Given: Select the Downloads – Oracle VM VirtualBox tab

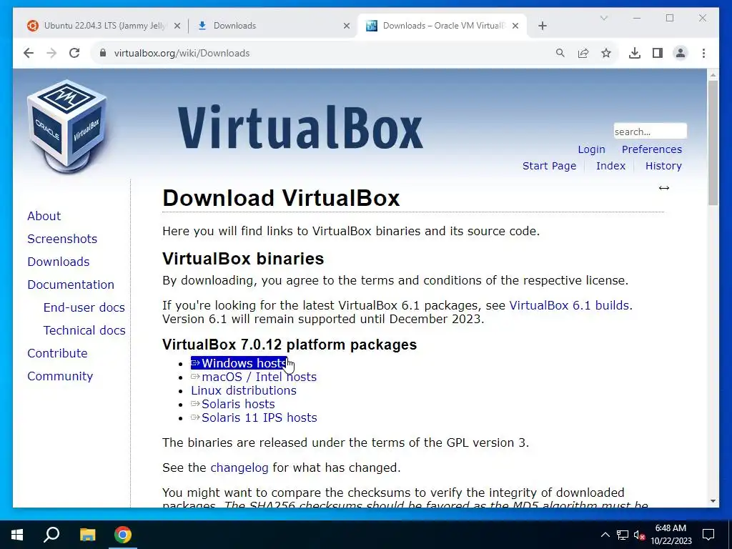Looking at the screenshot, I should coord(442,26).
